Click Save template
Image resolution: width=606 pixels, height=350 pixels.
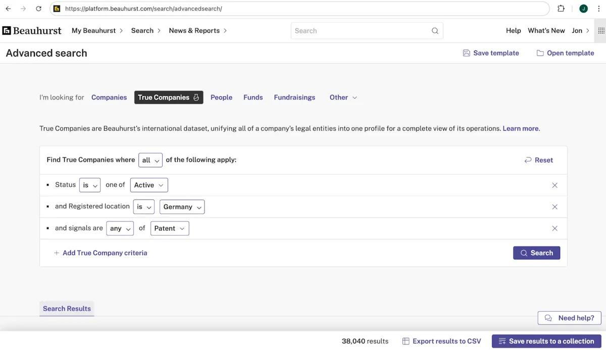[x=491, y=53]
